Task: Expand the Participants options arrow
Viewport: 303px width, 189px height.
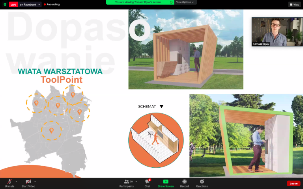Action: [x=136, y=182]
